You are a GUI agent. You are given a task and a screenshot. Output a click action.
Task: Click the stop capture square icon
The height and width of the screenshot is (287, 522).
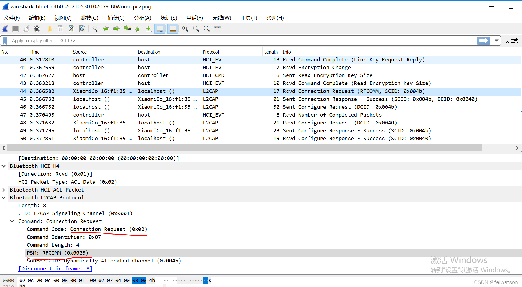16,29
